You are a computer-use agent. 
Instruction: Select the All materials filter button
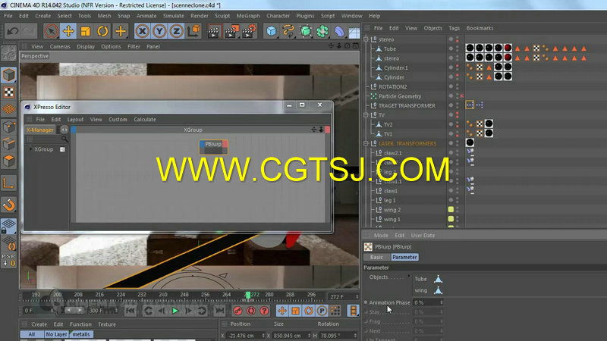point(32,334)
